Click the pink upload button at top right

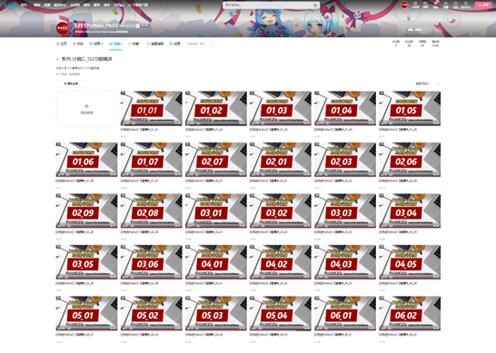(x=484, y=5)
